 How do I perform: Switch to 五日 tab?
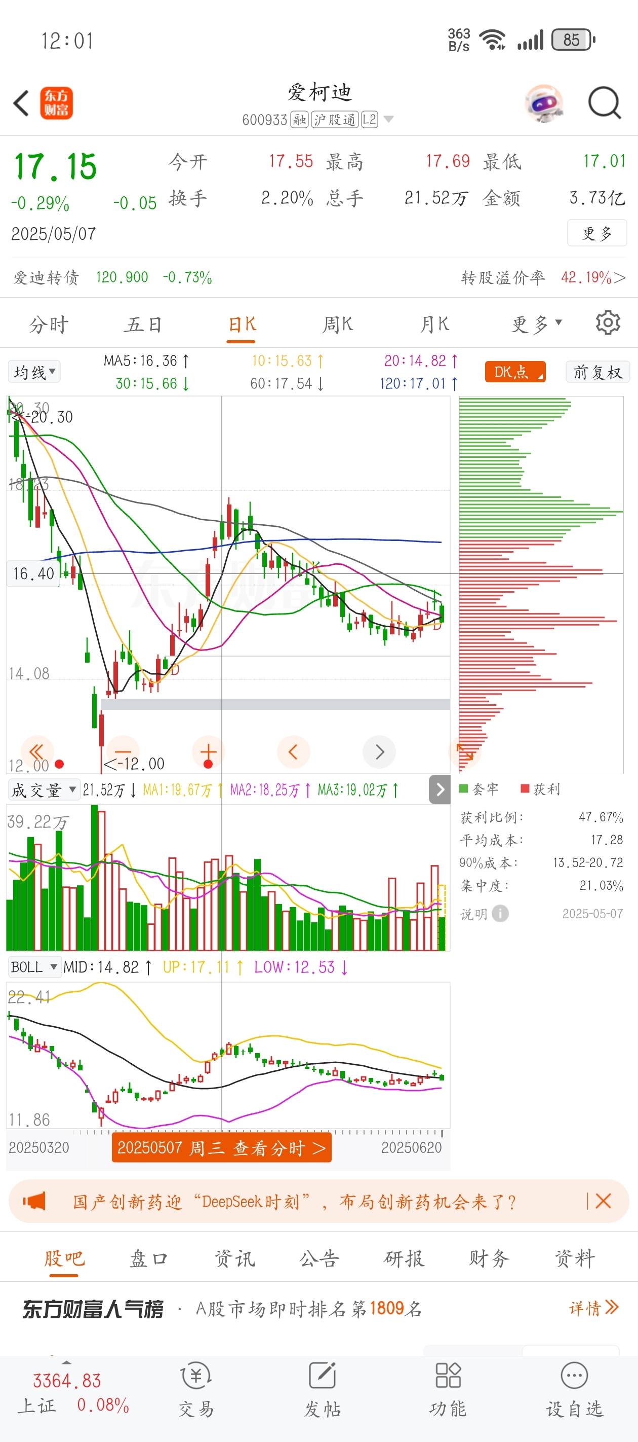pyautogui.click(x=143, y=323)
